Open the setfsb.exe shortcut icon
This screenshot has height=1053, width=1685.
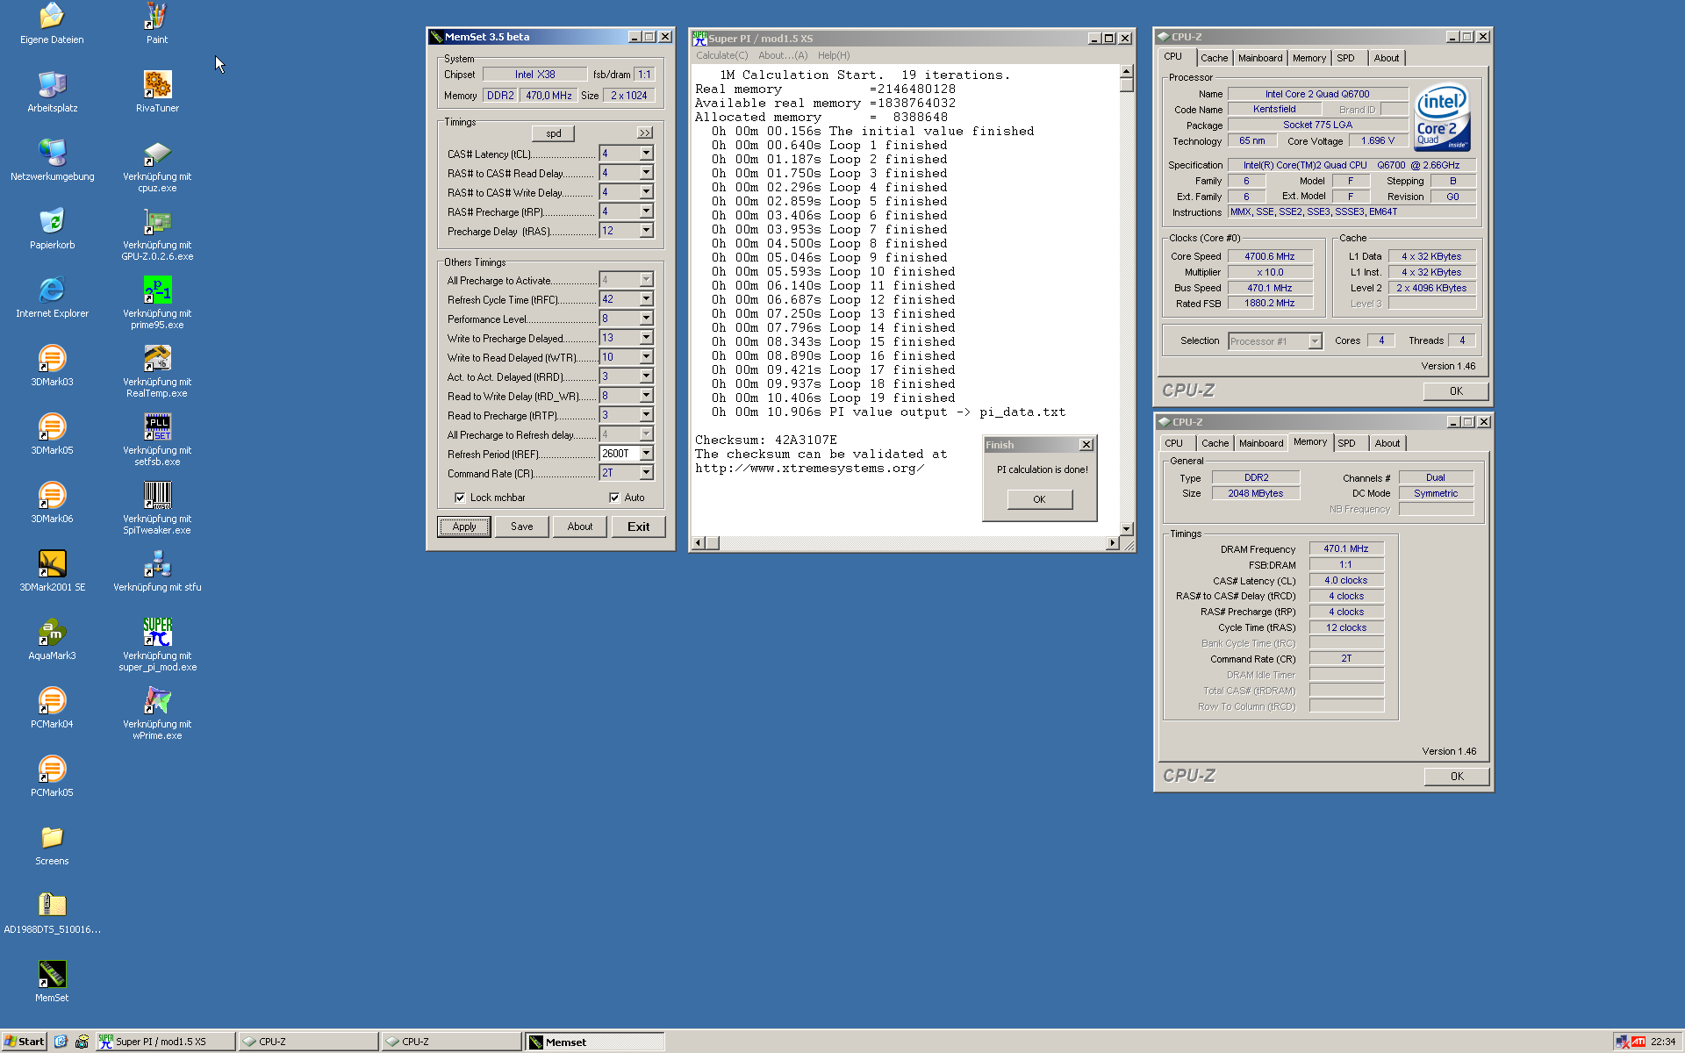click(157, 427)
